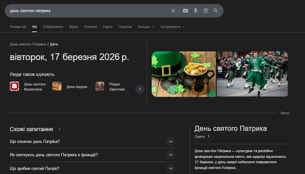The image size is (305, 174).
Task: Click the Відгук feedback link
Action: point(285,113)
